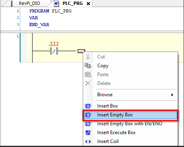Click the Insert Box icon
The image size is (184, 147).
88,106
